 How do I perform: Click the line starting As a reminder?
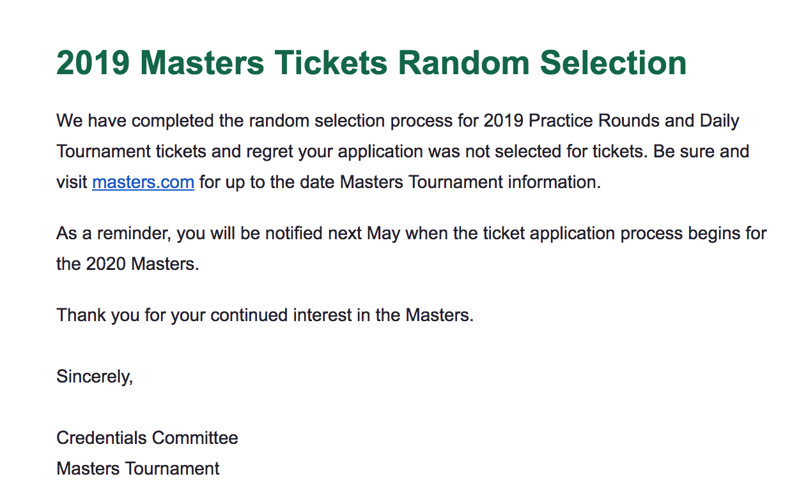[411, 233]
